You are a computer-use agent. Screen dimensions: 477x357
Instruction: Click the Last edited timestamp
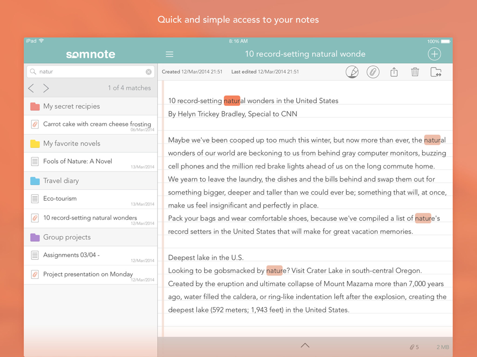tap(265, 72)
